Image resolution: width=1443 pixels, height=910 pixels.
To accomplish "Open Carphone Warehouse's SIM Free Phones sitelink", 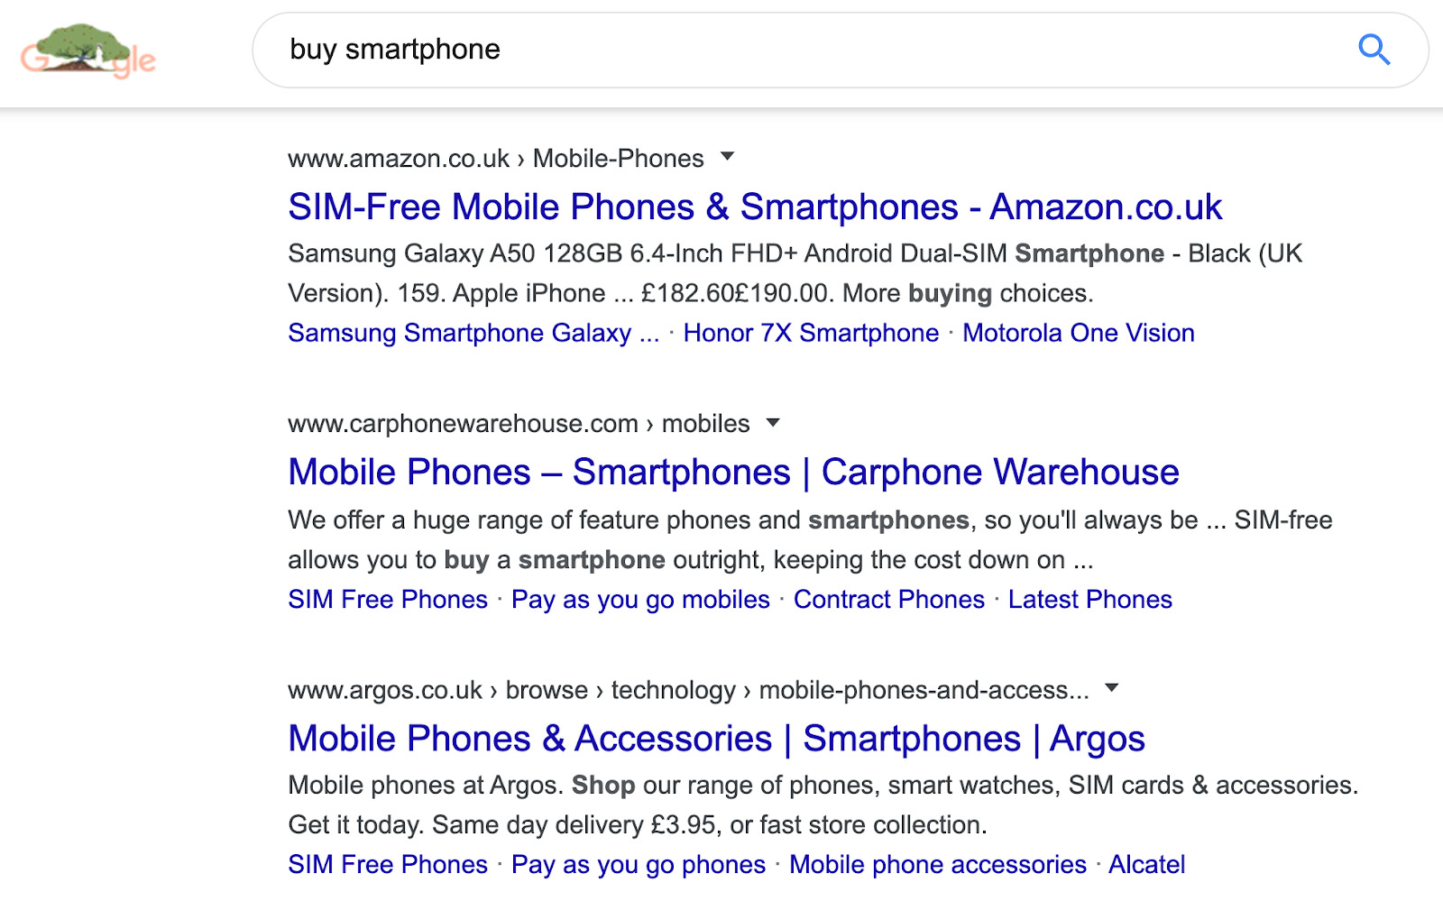I will (388, 600).
